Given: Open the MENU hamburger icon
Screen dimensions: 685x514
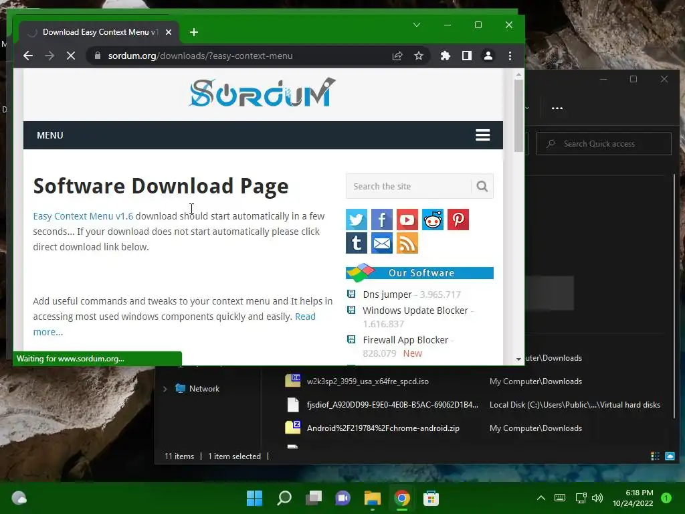Looking at the screenshot, I should point(482,135).
